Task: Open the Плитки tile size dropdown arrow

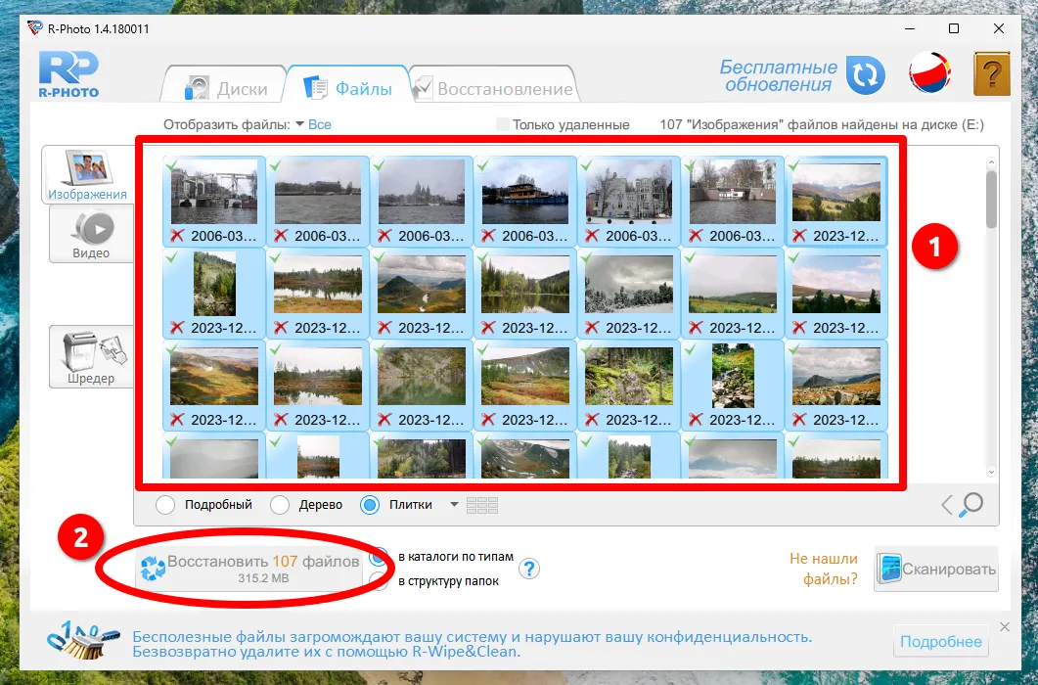Action: [x=454, y=505]
